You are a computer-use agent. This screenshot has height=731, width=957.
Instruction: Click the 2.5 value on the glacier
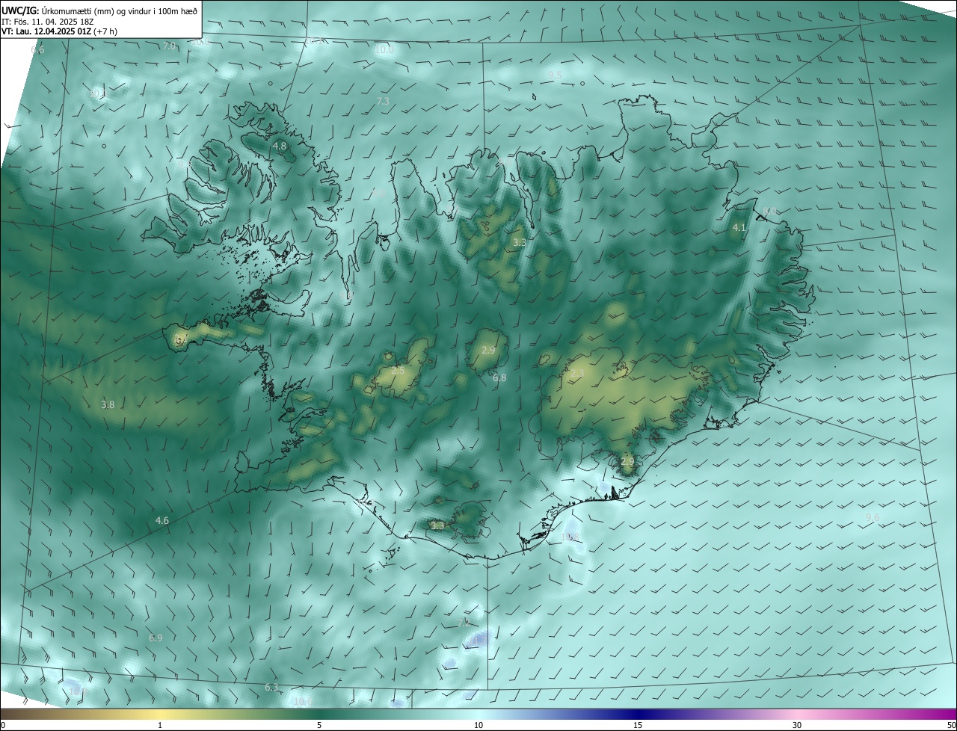(x=398, y=371)
